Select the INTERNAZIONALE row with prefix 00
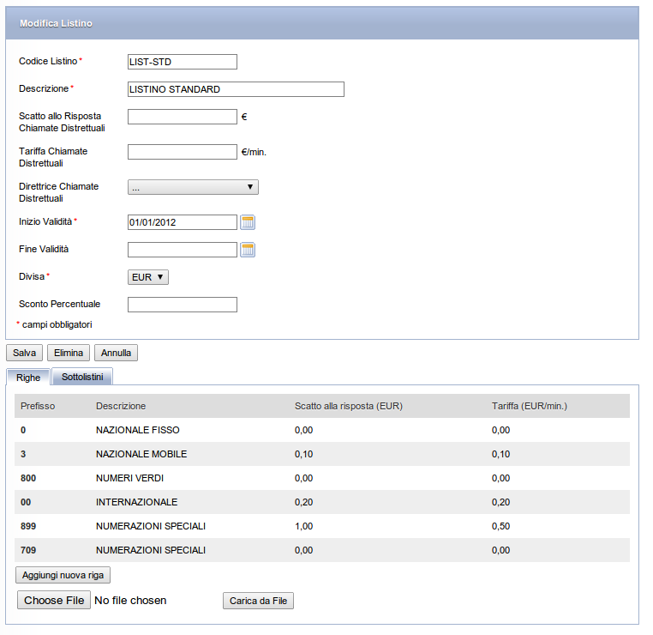Image resolution: width=653 pixels, height=635 pixels. pyautogui.click(x=322, y=502)
